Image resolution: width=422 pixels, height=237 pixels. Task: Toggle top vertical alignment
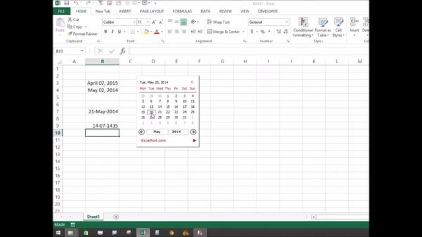click(170, 22)
